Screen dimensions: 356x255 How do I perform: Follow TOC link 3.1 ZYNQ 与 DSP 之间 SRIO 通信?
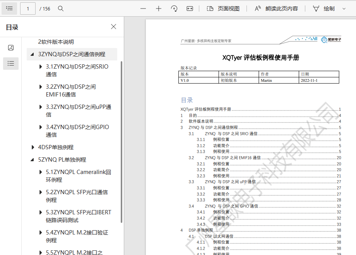(x=265, y=134)
